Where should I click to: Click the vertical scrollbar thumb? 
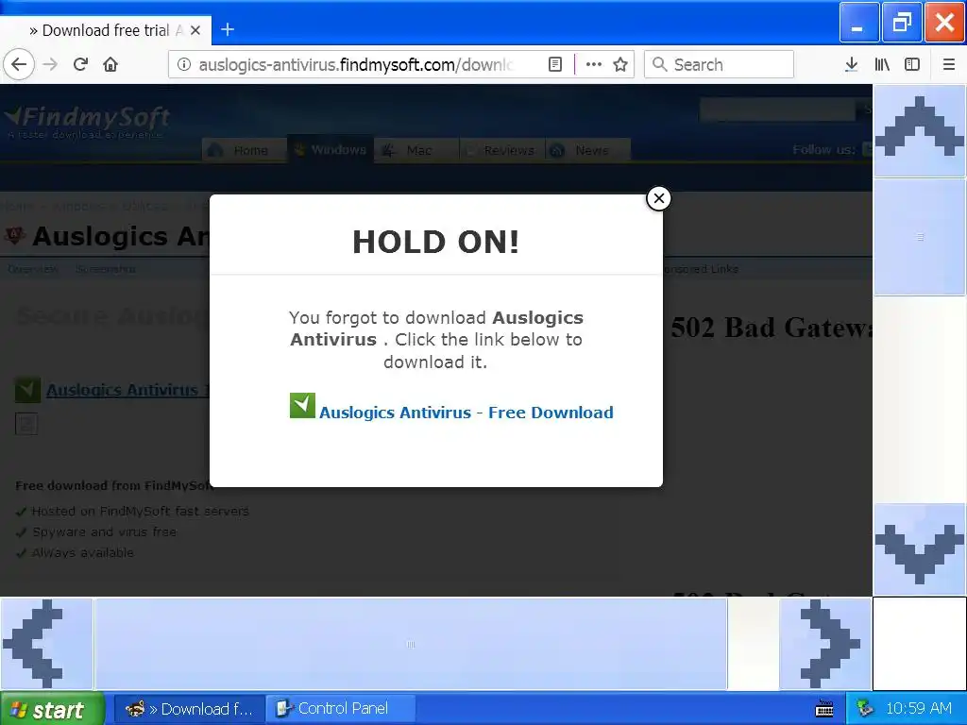tap(920, 237)
